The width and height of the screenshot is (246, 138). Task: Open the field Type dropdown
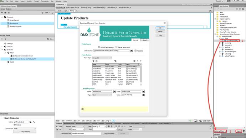[102, 95]
